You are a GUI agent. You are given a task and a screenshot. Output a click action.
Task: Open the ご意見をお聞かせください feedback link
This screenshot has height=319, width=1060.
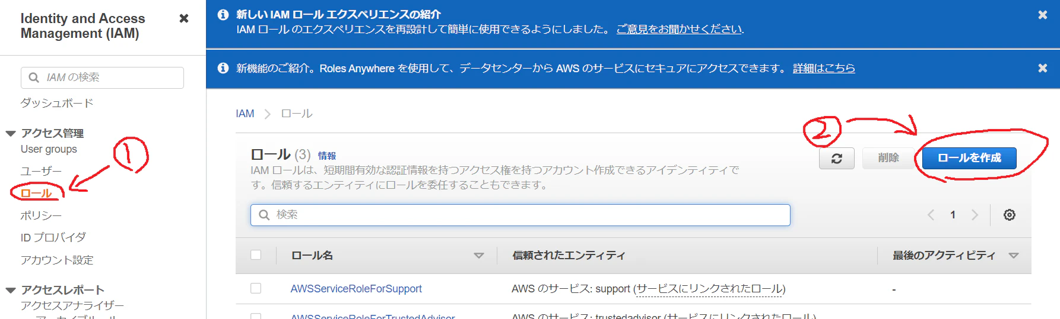680,29
